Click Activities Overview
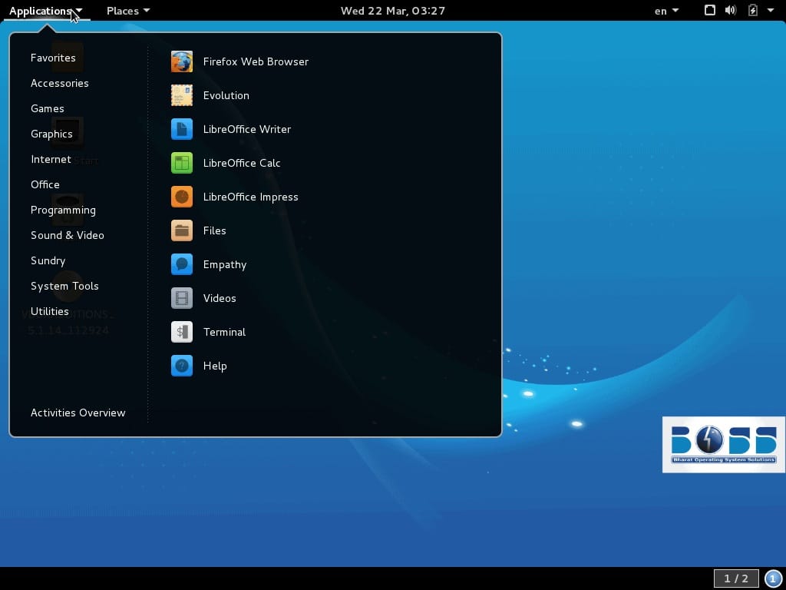Screen dimensions: 786x590 [x=78, y=413]
